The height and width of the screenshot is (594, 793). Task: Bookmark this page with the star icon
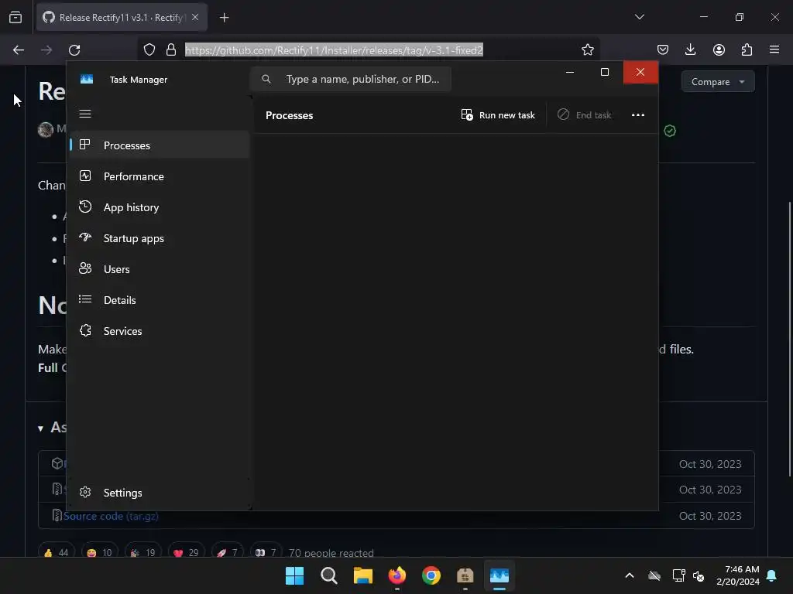(x=587, y=49)
